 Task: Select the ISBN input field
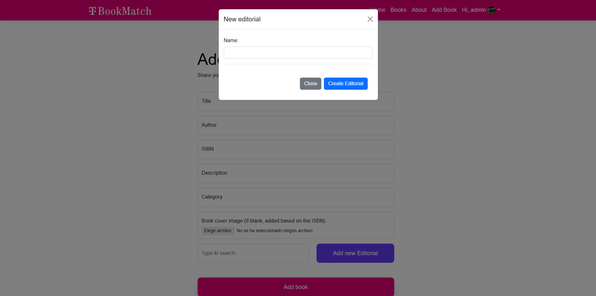tap(295, 149)
